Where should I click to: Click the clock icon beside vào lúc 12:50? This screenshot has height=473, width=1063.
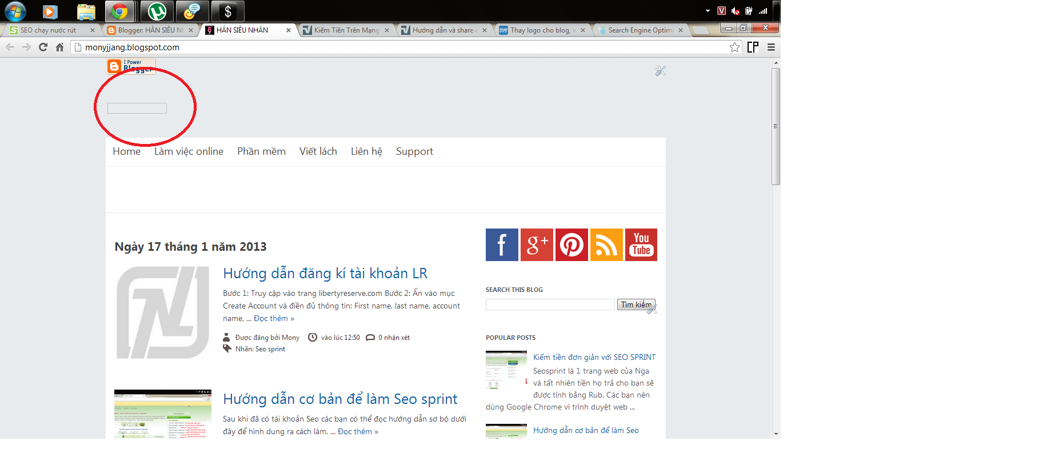[x=313, y=337]
